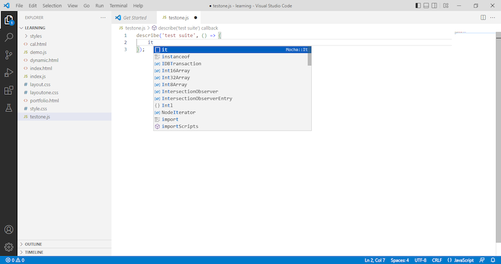Click Ln 2, Col 7 in status bar
This screenshot has width=501, height=264.
point(375,260)
